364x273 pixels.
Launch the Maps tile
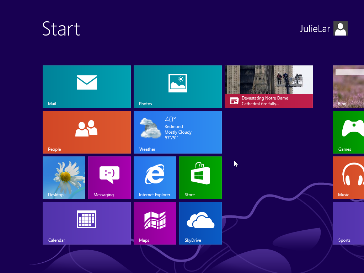pos(155,223)
